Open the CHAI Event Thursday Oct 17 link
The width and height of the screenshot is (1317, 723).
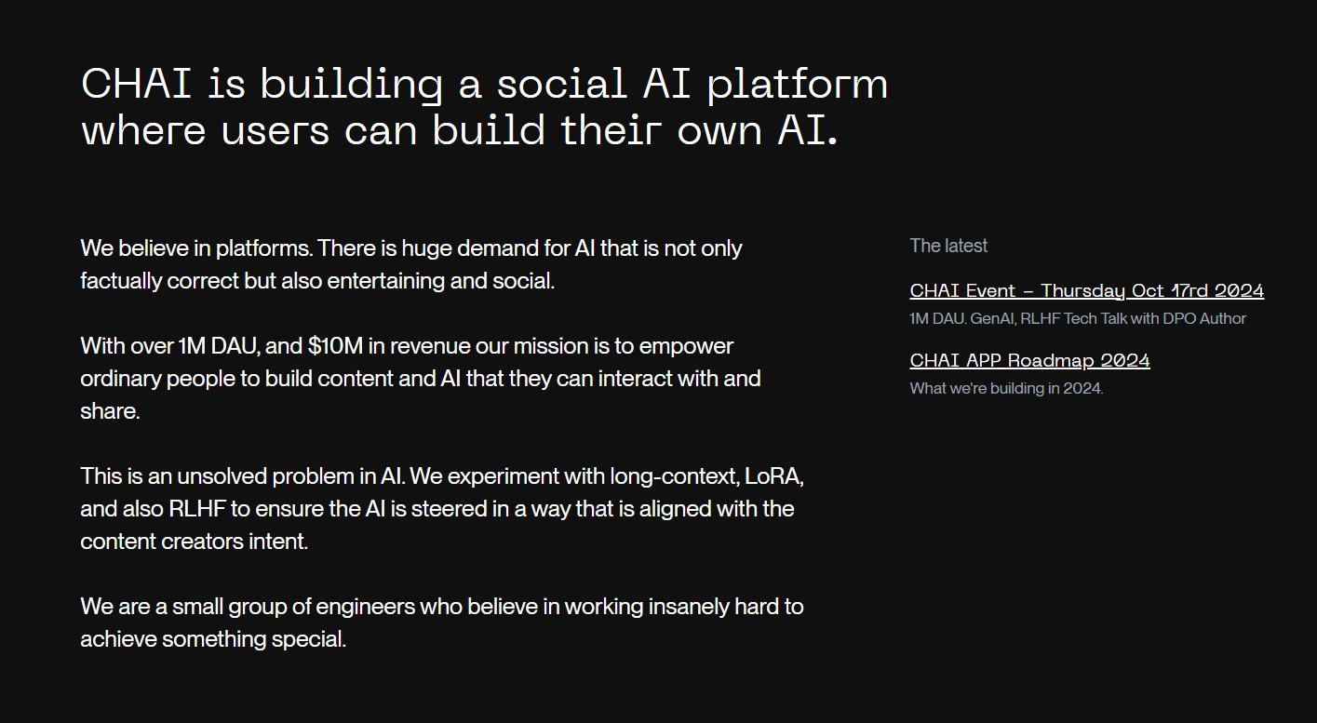pyautogui.click(x=1086, y=290)
